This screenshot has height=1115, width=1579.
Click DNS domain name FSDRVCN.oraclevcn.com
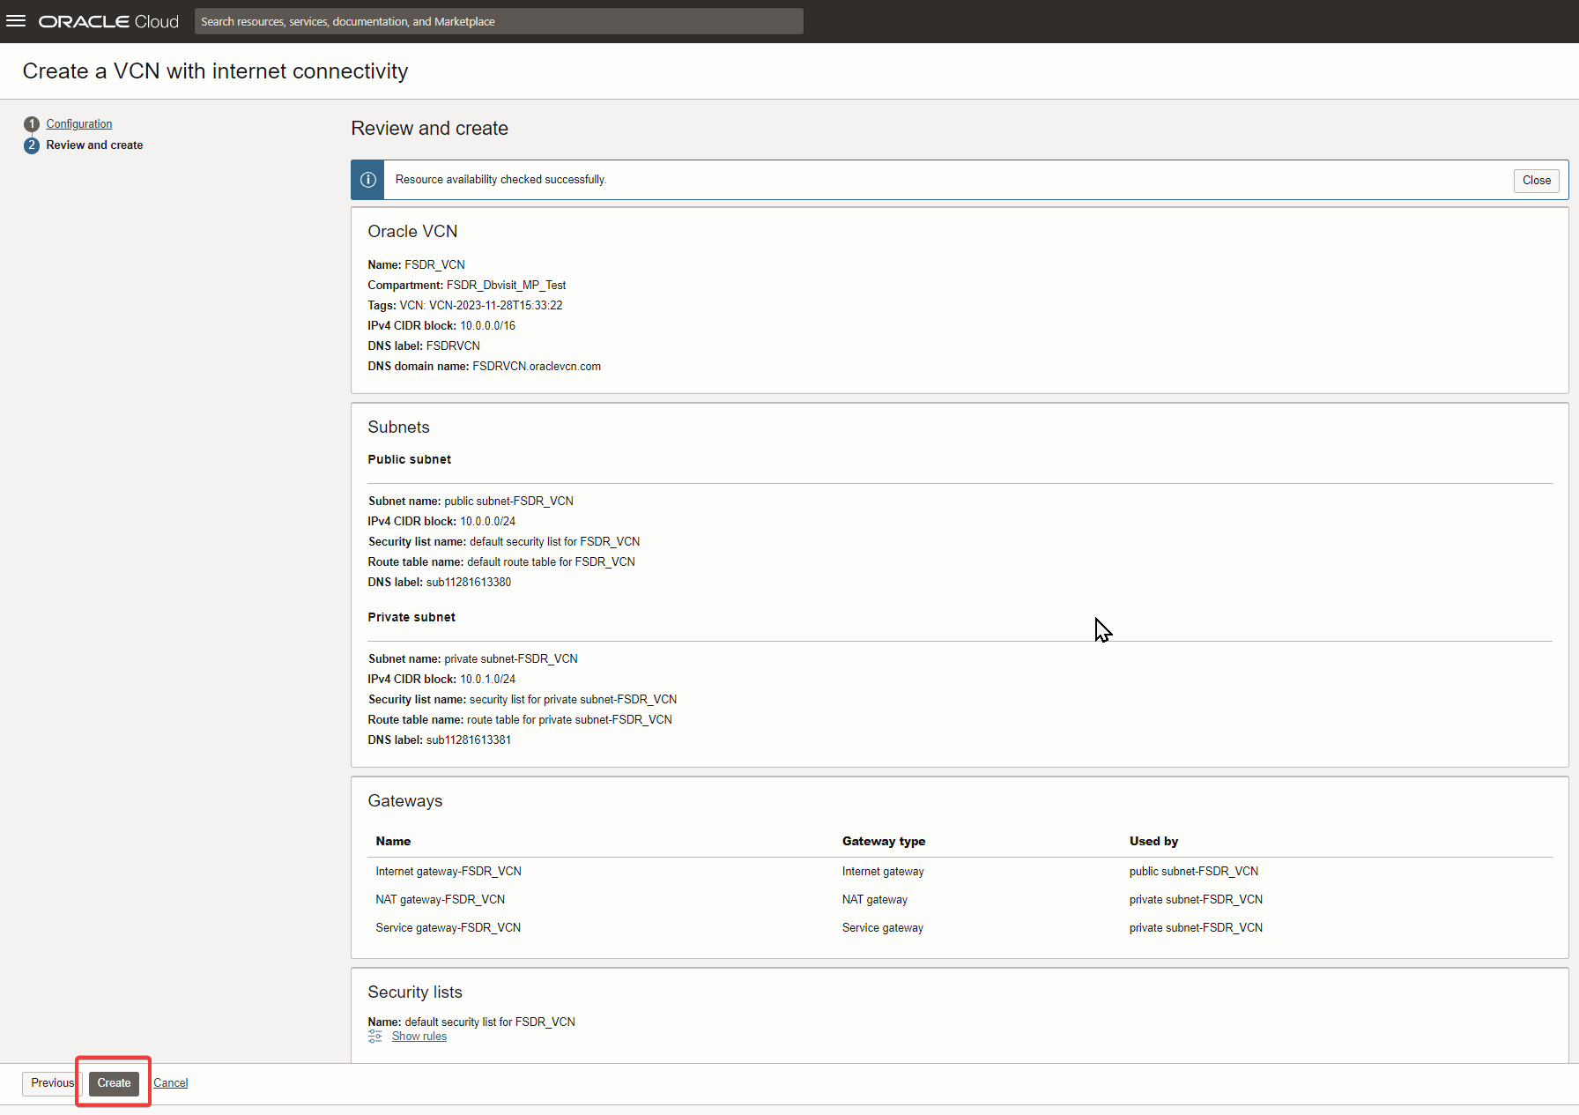click(x=537, y=367)
